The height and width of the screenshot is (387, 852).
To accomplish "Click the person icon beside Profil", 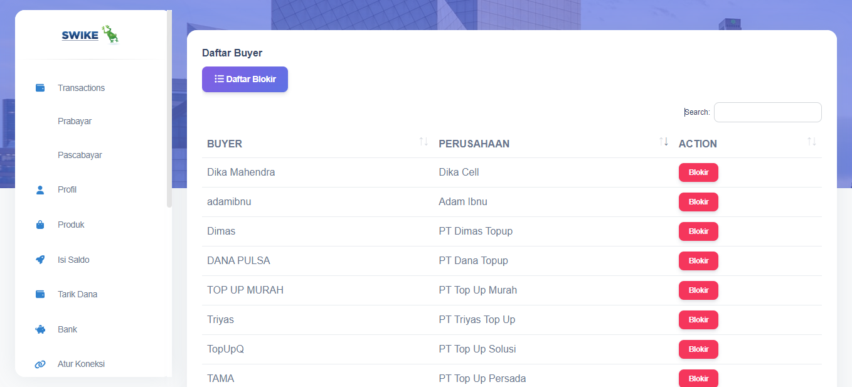I will click(x=40, y=190).
